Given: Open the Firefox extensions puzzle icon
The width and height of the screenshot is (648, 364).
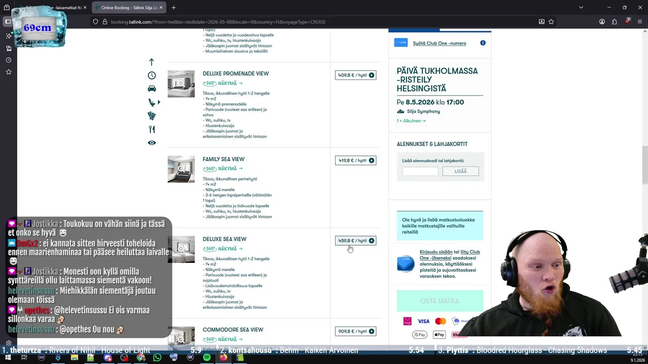Looking at the screenshot, I should [x=614, y=22].
